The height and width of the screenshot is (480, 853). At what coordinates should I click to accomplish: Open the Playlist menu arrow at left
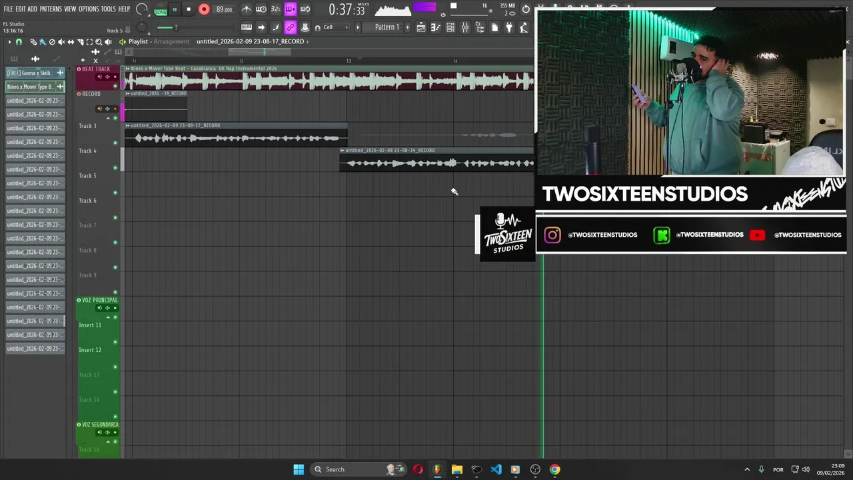[x=9, y=42]
